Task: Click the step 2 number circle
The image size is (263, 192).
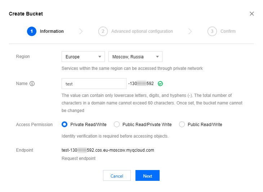Action: [x=103, y=31]
